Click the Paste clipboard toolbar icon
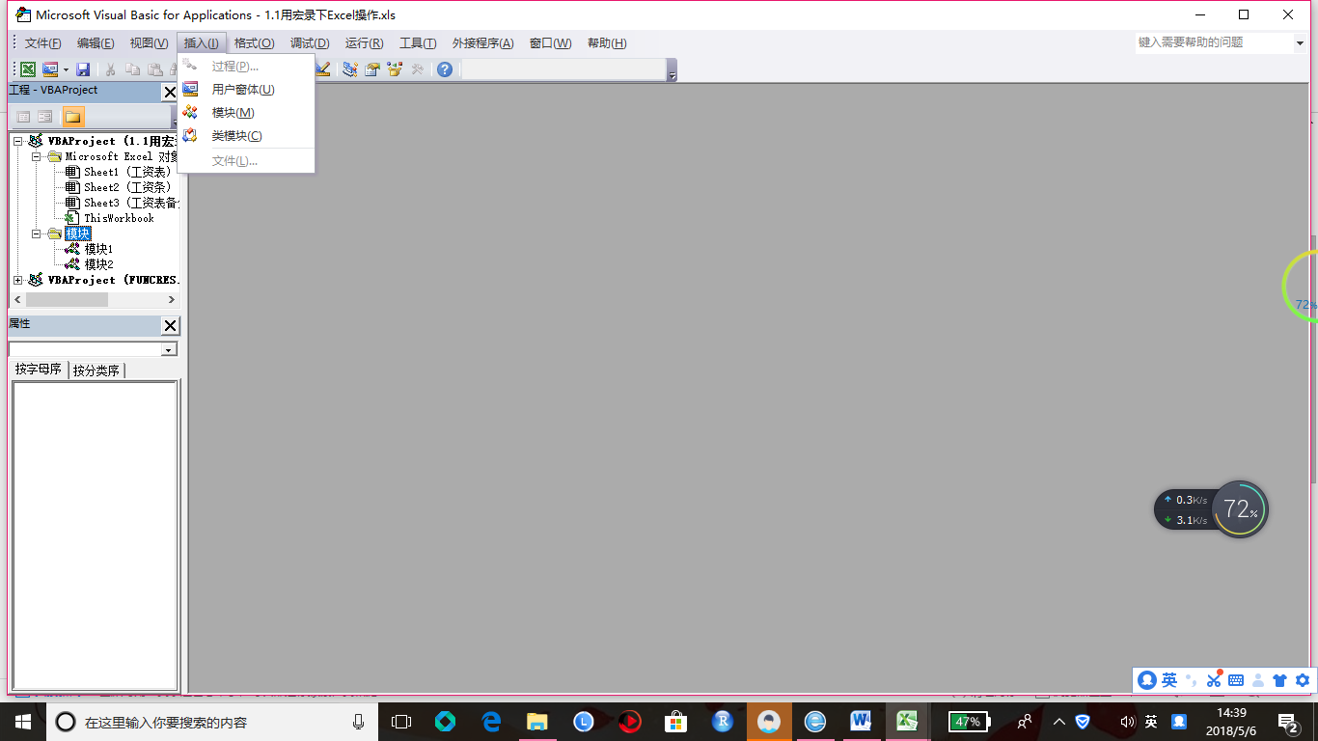Viewport: 1318px width, 741px height. tap(154, 69)
